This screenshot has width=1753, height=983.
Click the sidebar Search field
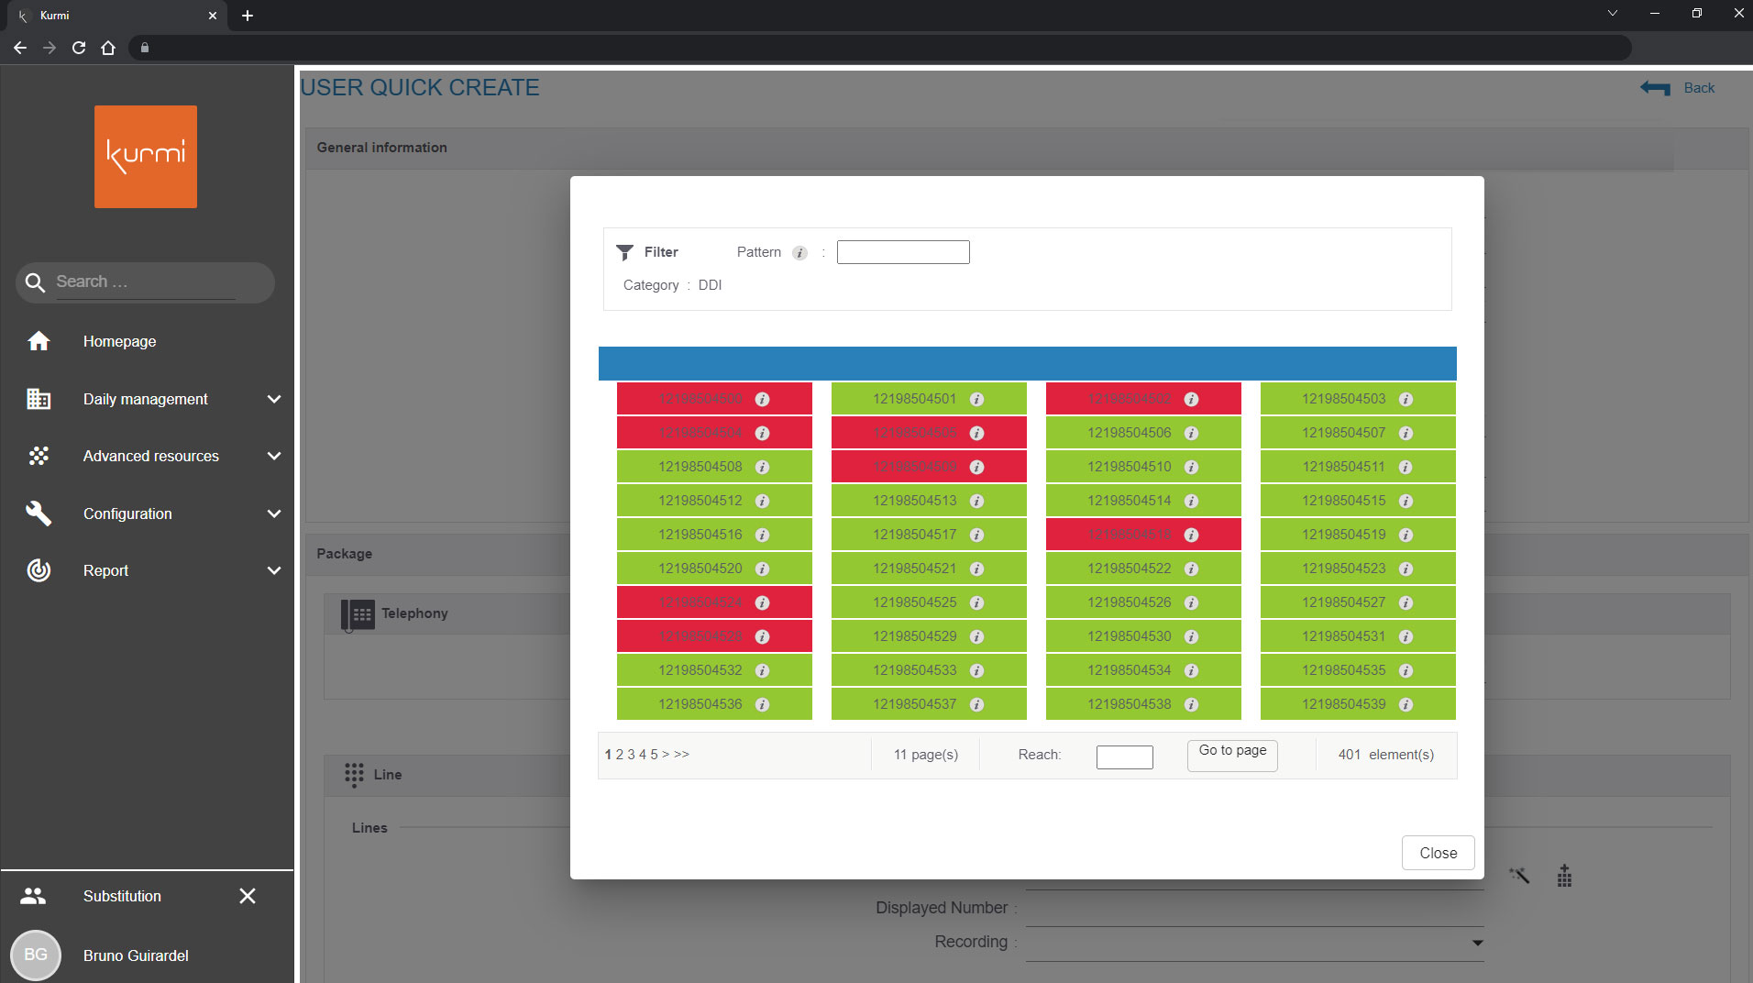click(x=145, y=282)
